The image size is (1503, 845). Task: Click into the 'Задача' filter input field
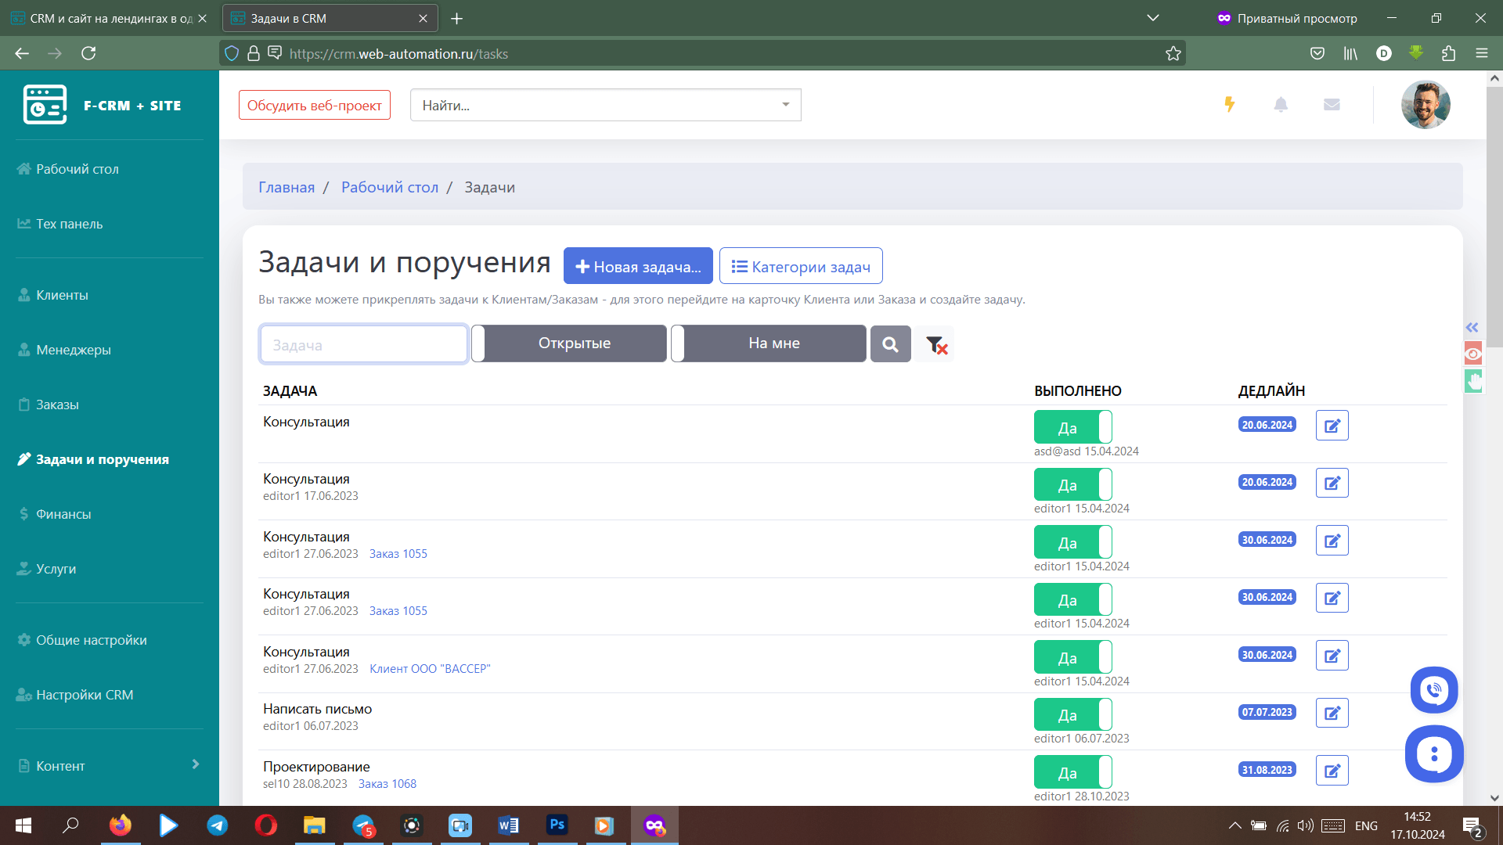click(363, 344)
